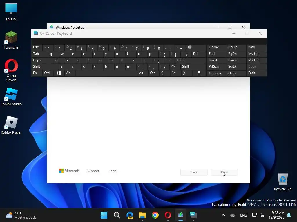297x222 pixels.
Task: Open keyboard Help
Action: coord(236,73)
